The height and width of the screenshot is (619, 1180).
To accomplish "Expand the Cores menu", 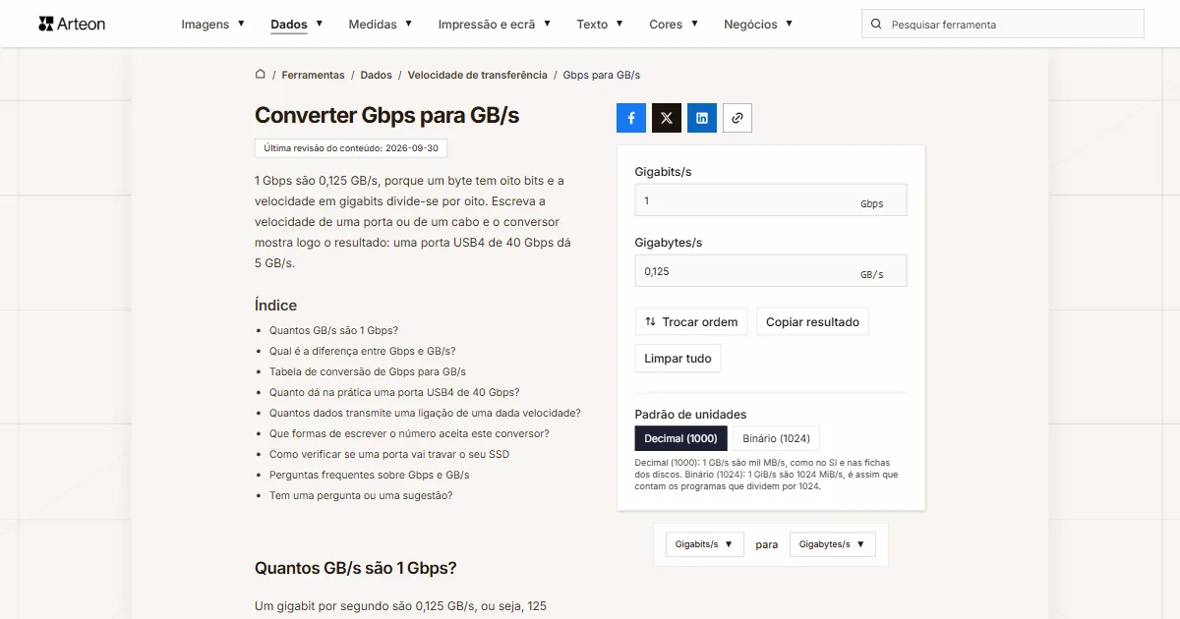I will pyautogui.click(x=674, y=25).
